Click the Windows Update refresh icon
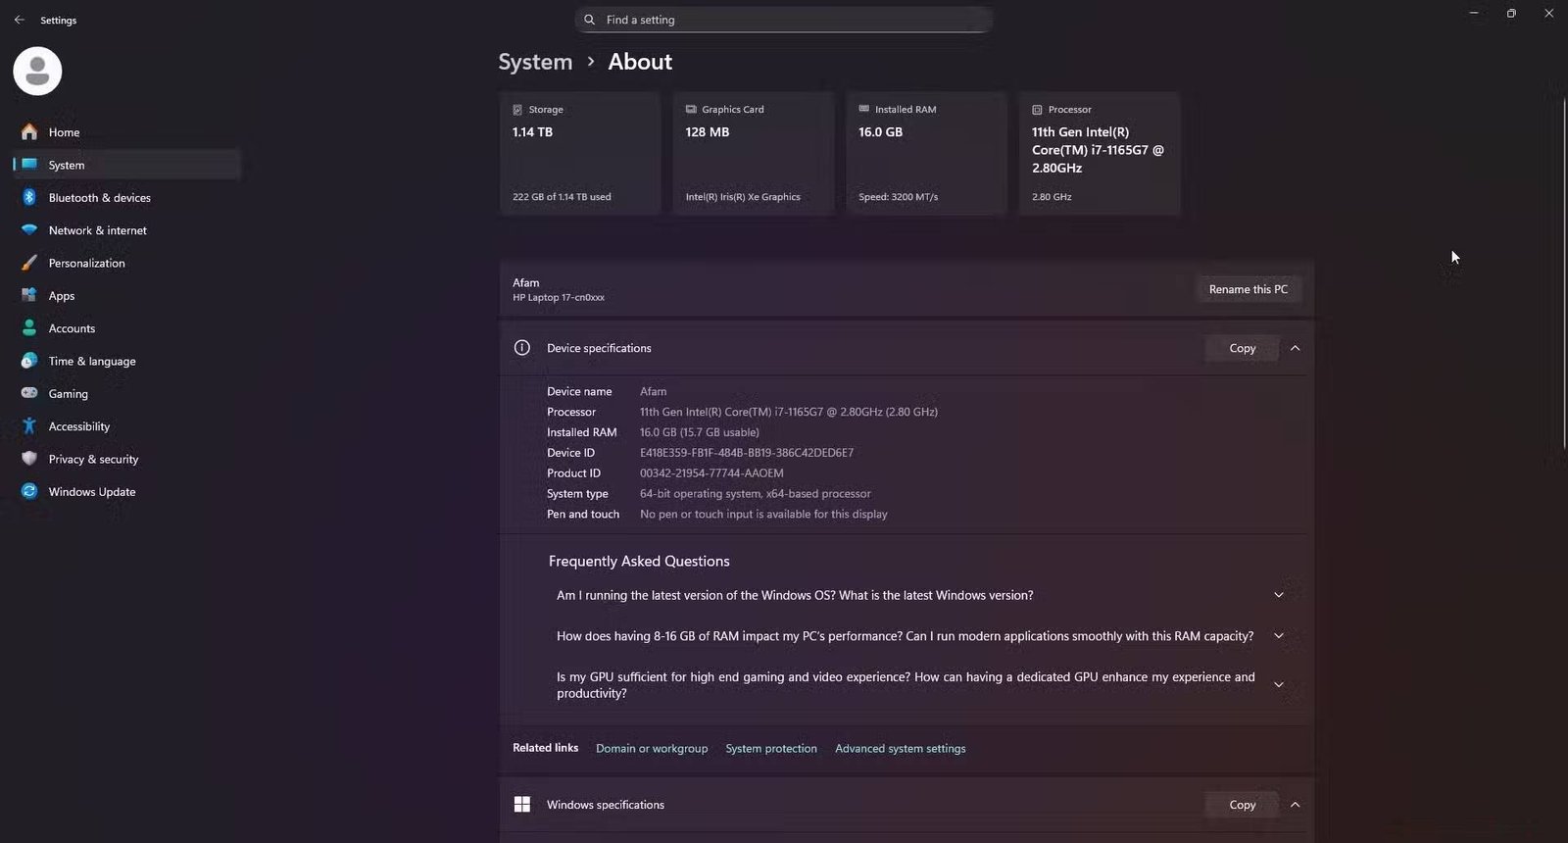Image resolution: width=1568 pixels, height=843 pixels. (x=29, y=491)
